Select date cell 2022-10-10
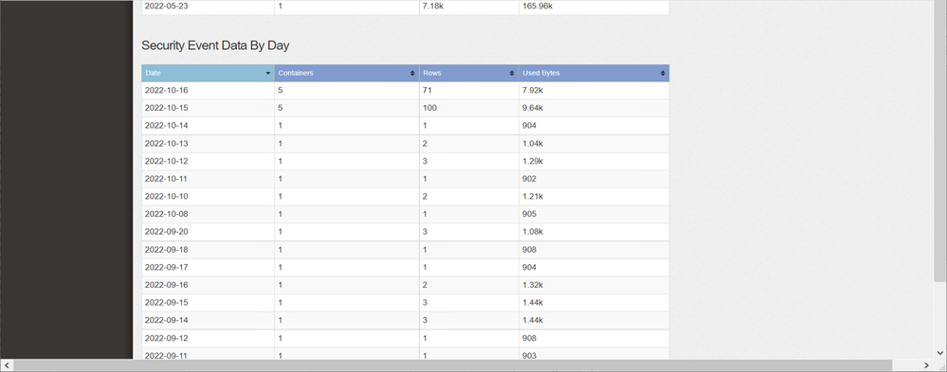 (167, 196)
